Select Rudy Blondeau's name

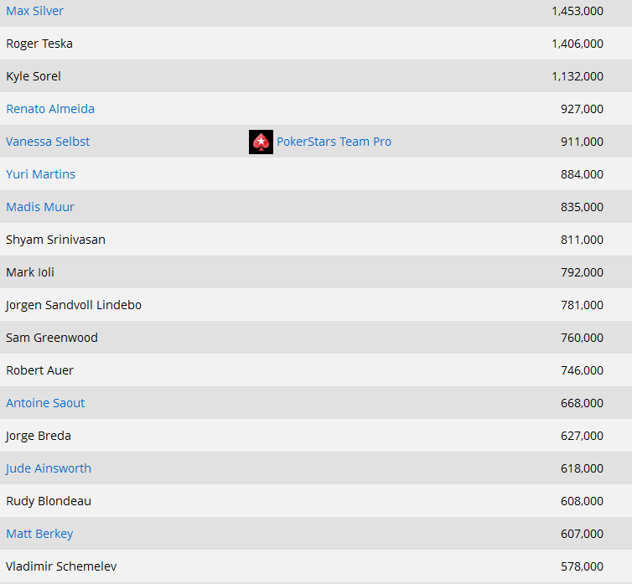(x=49, y=501)
